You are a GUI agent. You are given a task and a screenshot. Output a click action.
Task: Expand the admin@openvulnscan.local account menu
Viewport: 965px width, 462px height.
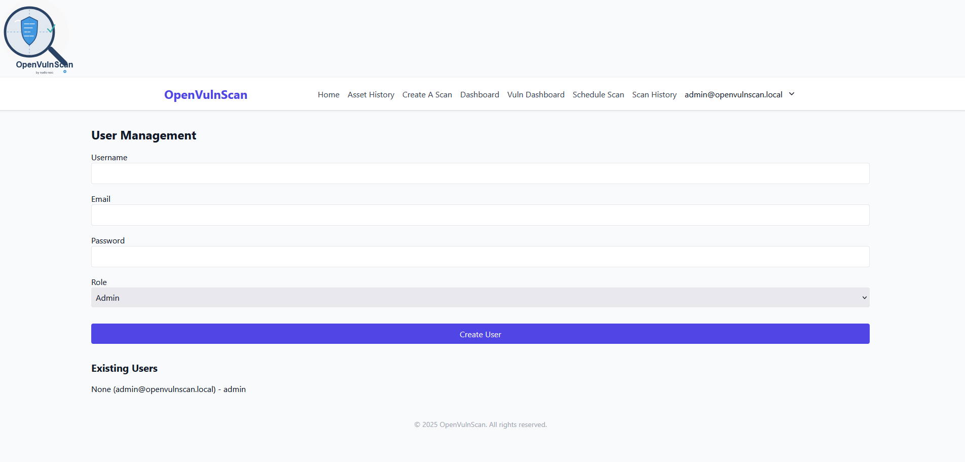coord(739,95)
